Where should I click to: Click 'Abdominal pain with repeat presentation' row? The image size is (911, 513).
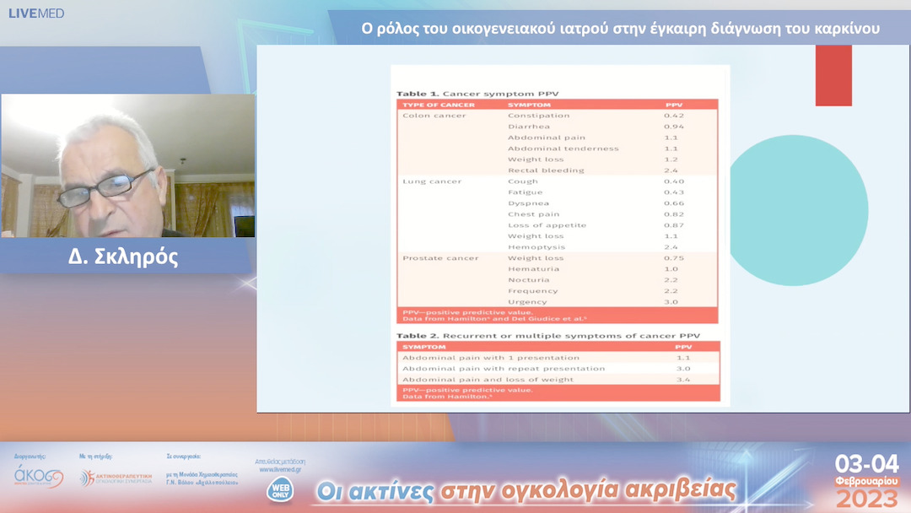coord(560,369)
